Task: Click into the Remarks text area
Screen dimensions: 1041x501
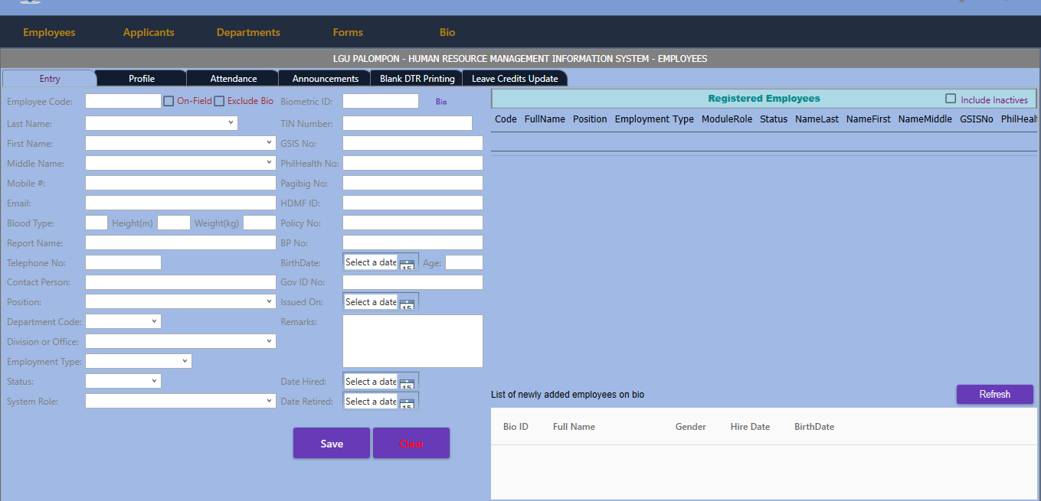Action: 413,341
